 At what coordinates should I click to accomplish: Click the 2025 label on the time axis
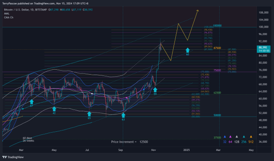click(186, 150)
